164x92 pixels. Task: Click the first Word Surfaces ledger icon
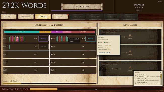click(x=136, y=76)
